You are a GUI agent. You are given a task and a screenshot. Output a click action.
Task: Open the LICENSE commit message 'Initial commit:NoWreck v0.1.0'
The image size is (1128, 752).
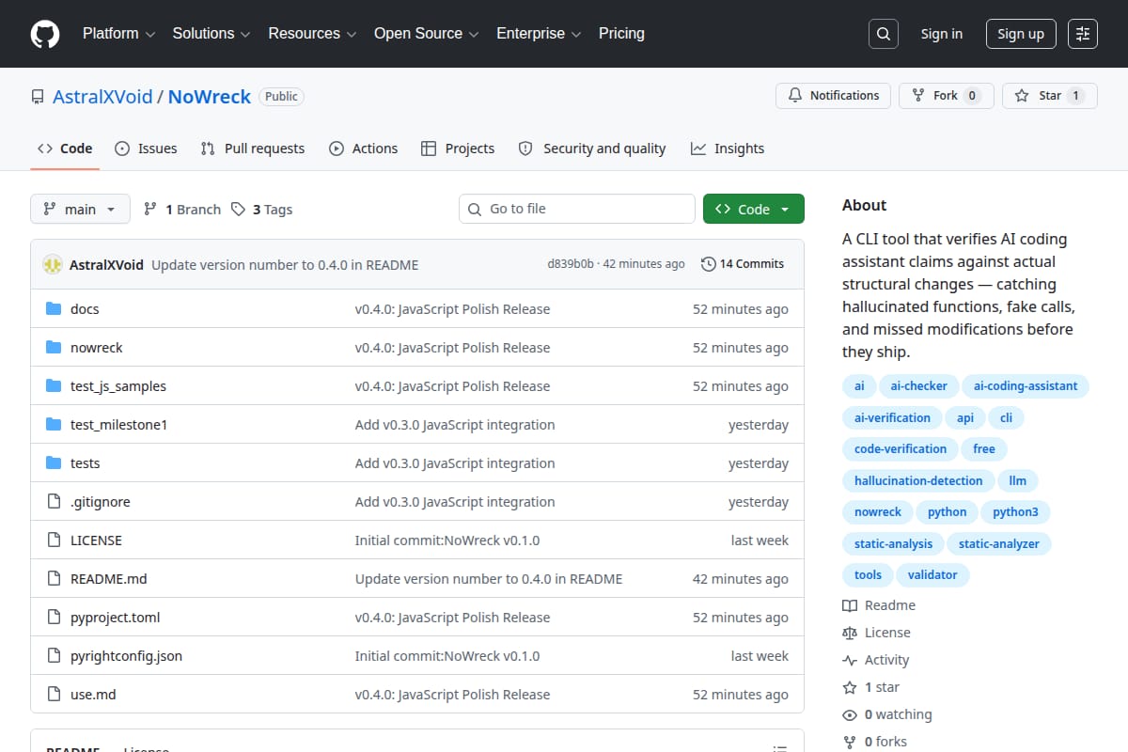tap(447, 540)
